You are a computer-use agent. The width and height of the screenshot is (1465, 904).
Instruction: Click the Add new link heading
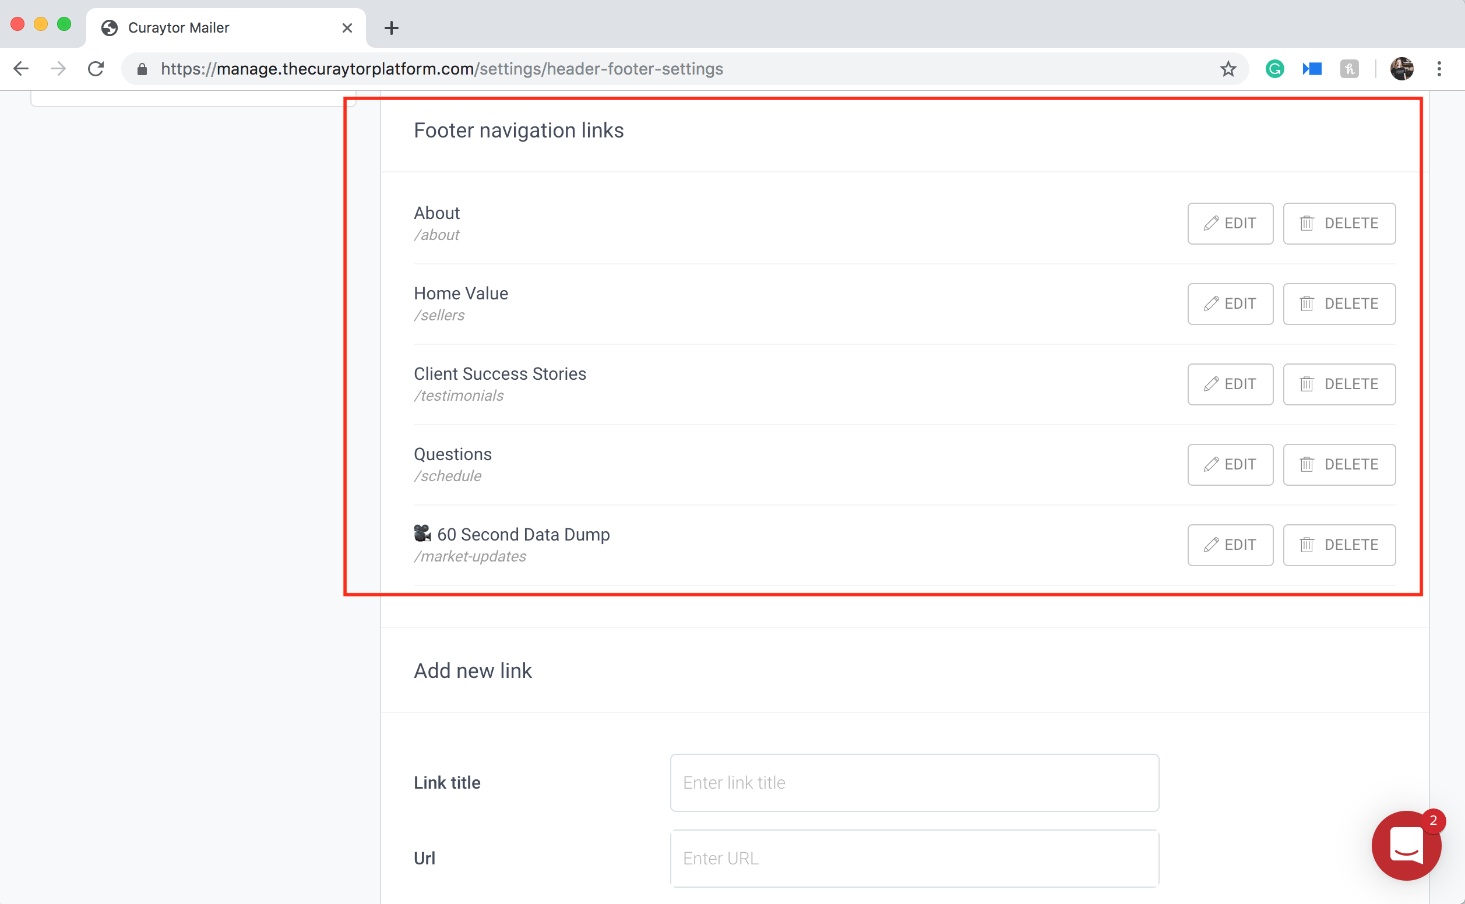pos(473,671)
